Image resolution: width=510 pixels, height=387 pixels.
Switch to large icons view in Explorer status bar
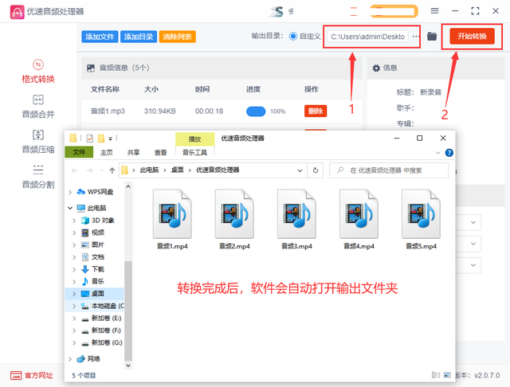click(x=447, y=375)
